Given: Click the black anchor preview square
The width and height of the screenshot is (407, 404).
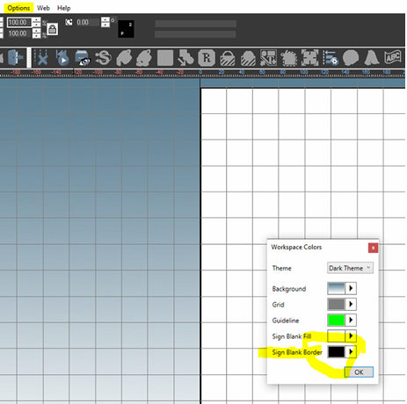Looking at the screenshot, I should [x=126, y=29].
